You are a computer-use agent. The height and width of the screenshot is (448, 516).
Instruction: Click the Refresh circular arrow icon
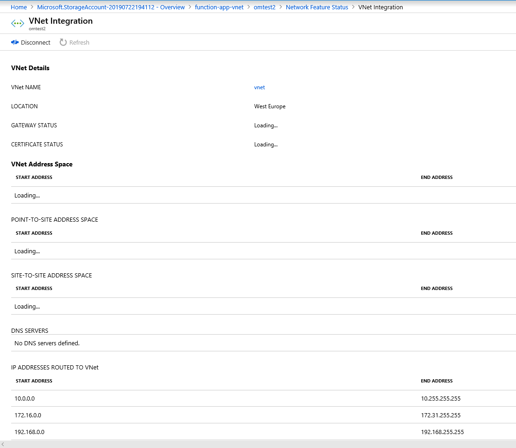click(63, 42)
